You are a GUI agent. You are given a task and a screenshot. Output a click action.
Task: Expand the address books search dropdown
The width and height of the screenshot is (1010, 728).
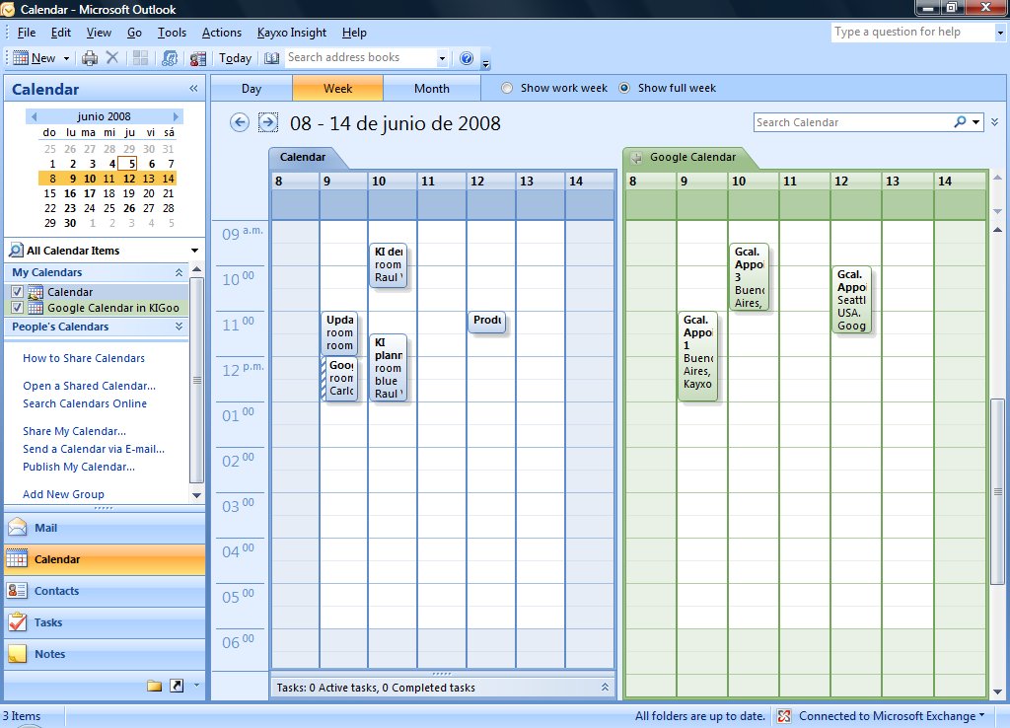(x=442, y=58)
